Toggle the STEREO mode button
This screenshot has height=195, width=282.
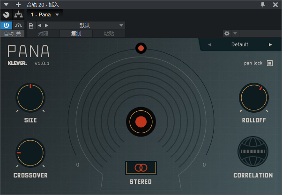[141, 168]
